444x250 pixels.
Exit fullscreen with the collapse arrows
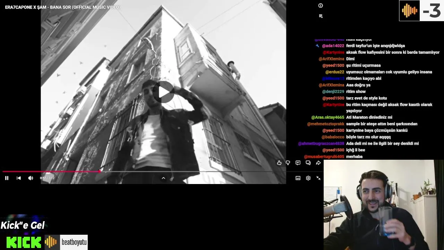click(x=318, y=178)
